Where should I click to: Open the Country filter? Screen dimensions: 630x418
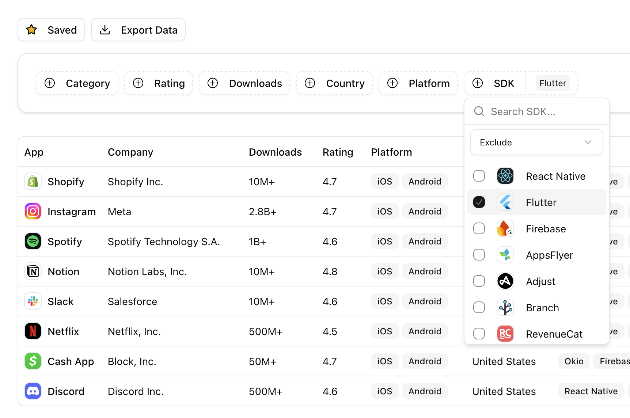tap(334, 83)
